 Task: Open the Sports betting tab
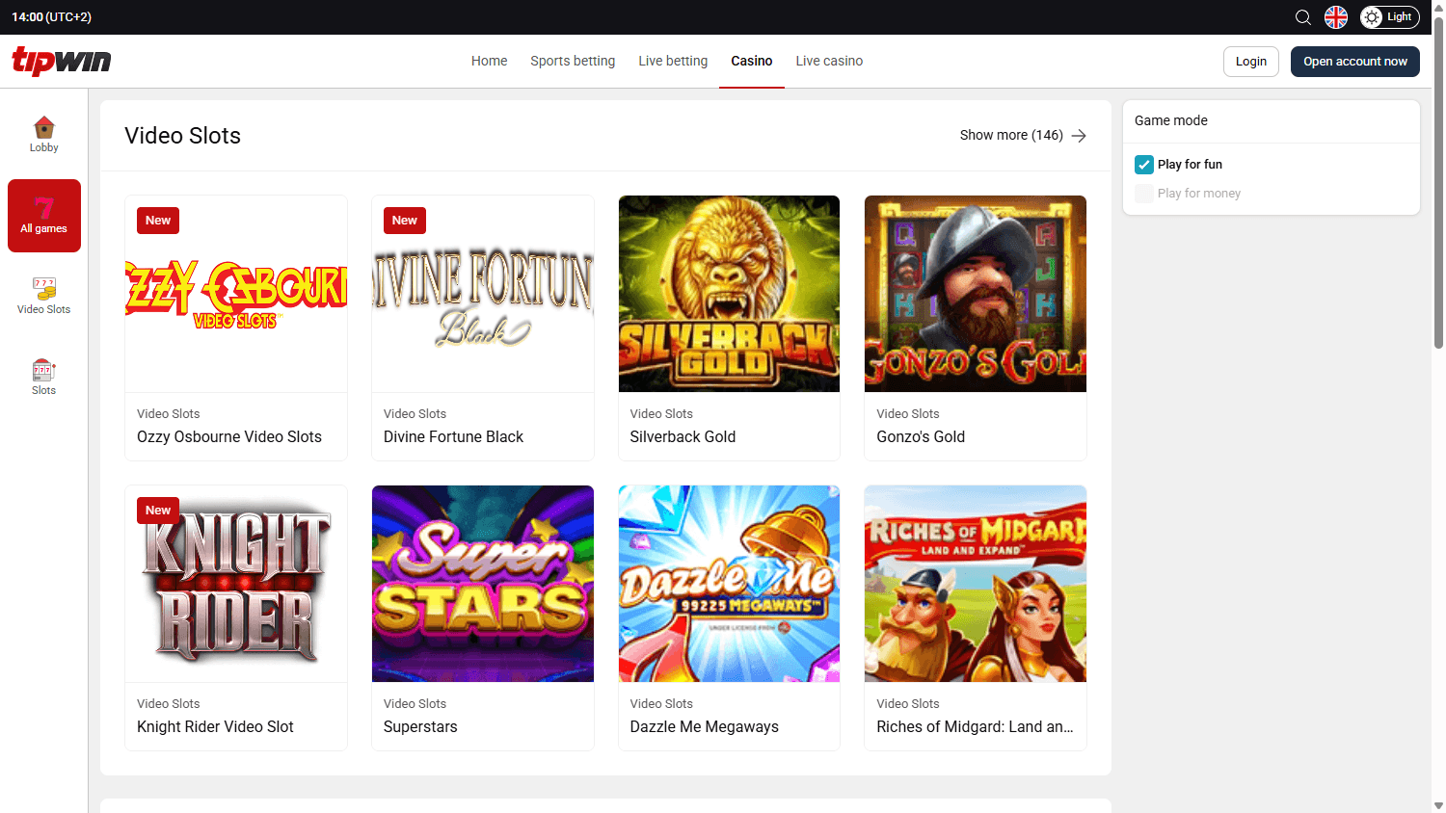pos(573,61)
